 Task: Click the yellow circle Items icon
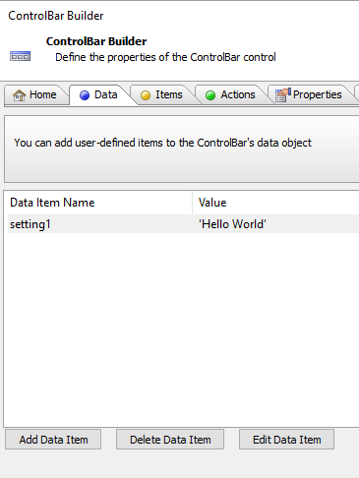click(146, 95)
